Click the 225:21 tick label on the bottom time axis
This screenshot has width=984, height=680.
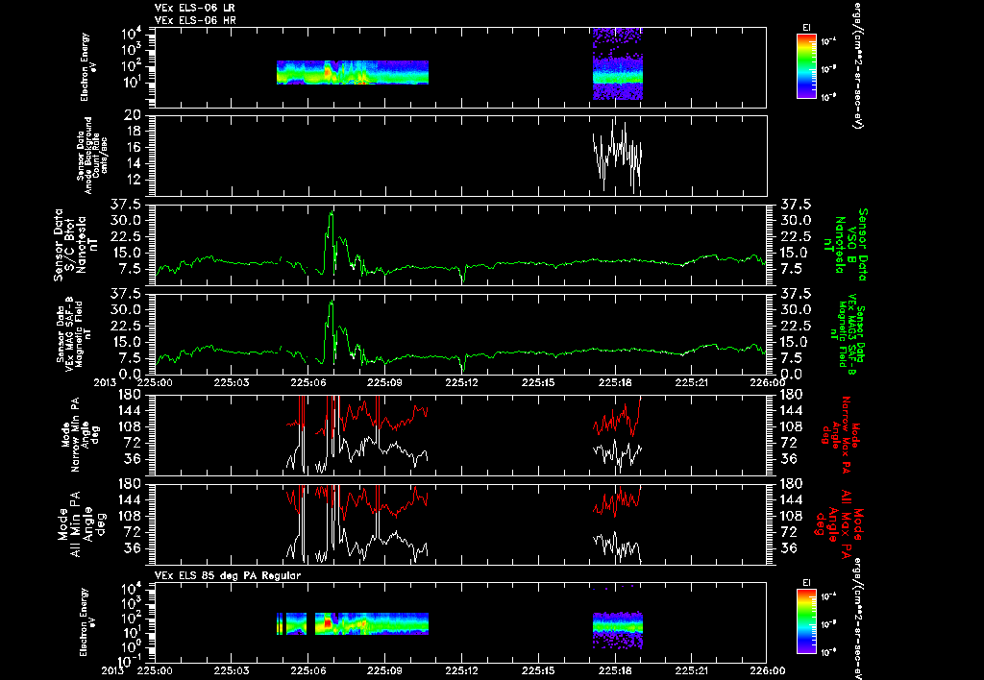point(692,670)
